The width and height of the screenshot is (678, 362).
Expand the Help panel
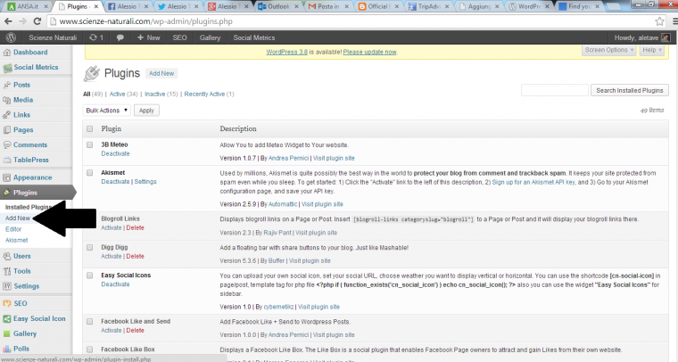[x=651, y=50]
